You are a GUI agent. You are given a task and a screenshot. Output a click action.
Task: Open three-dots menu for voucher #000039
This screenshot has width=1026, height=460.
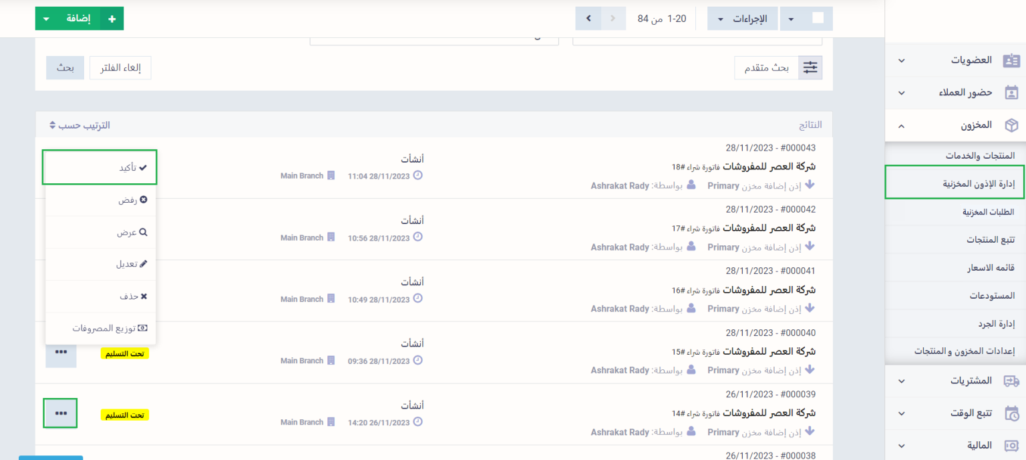pos(61,413)
